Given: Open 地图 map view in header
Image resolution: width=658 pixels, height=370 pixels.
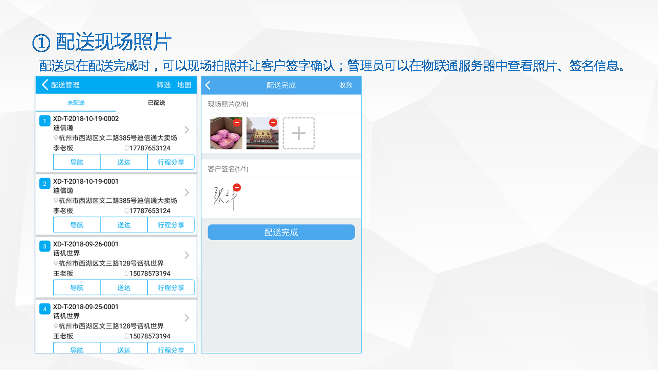Looking at the screenshot, I should (184, 85).
